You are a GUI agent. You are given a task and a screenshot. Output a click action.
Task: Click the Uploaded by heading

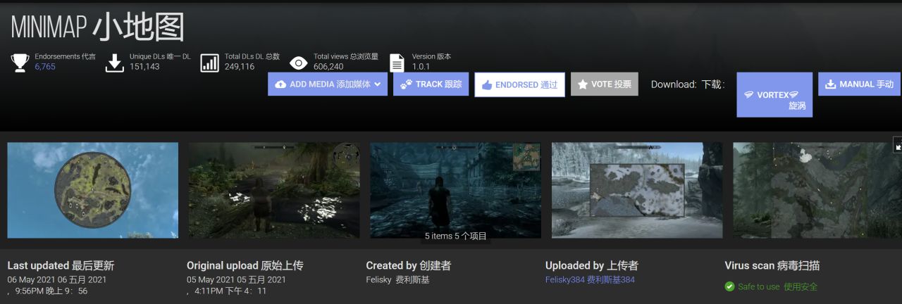(x=591, y=266)
